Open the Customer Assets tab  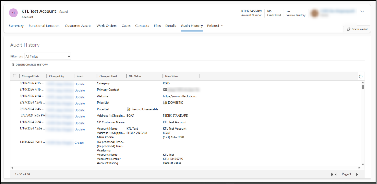pyautogui.click(x=78, y=26)
